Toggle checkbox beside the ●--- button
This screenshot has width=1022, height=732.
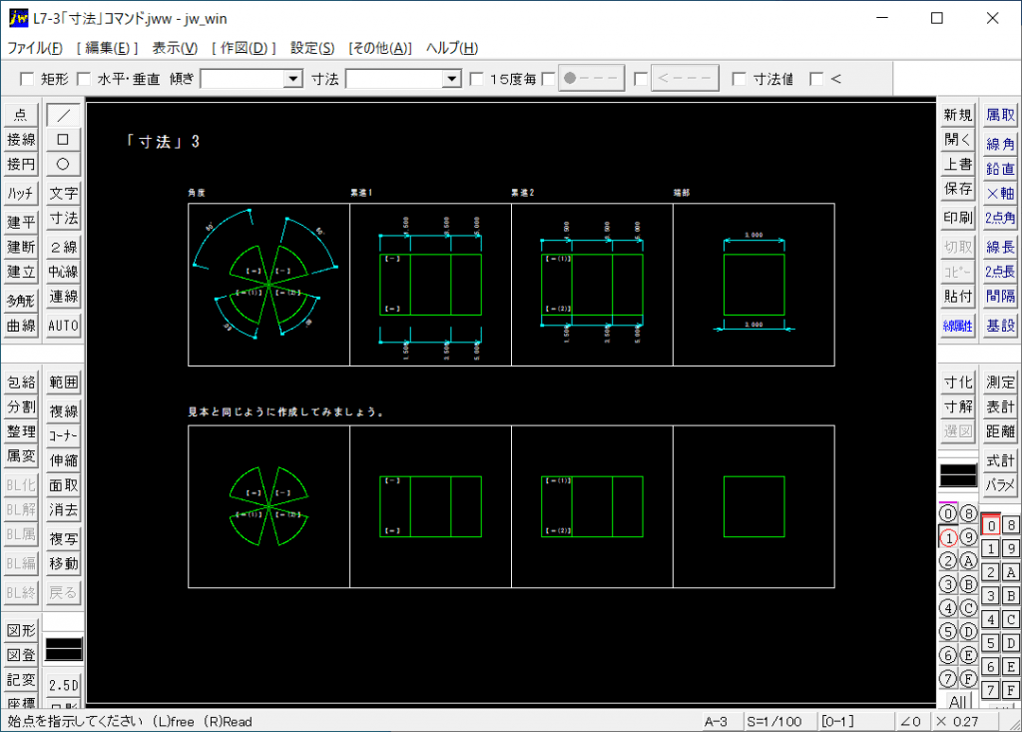pyautogui.click(x=549, y=79)
